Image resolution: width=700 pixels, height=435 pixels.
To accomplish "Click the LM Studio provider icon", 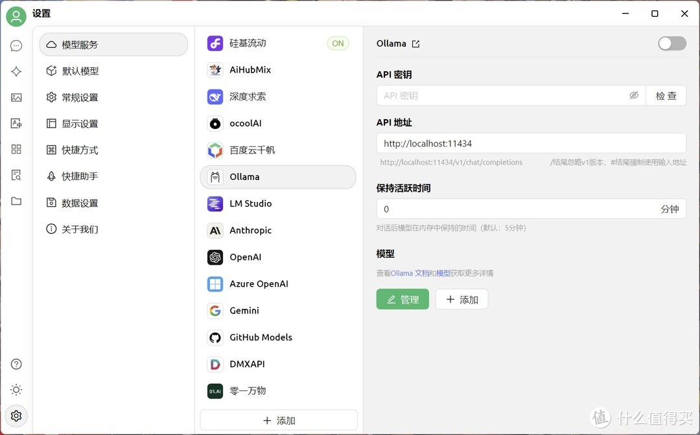I will point(215,204).
